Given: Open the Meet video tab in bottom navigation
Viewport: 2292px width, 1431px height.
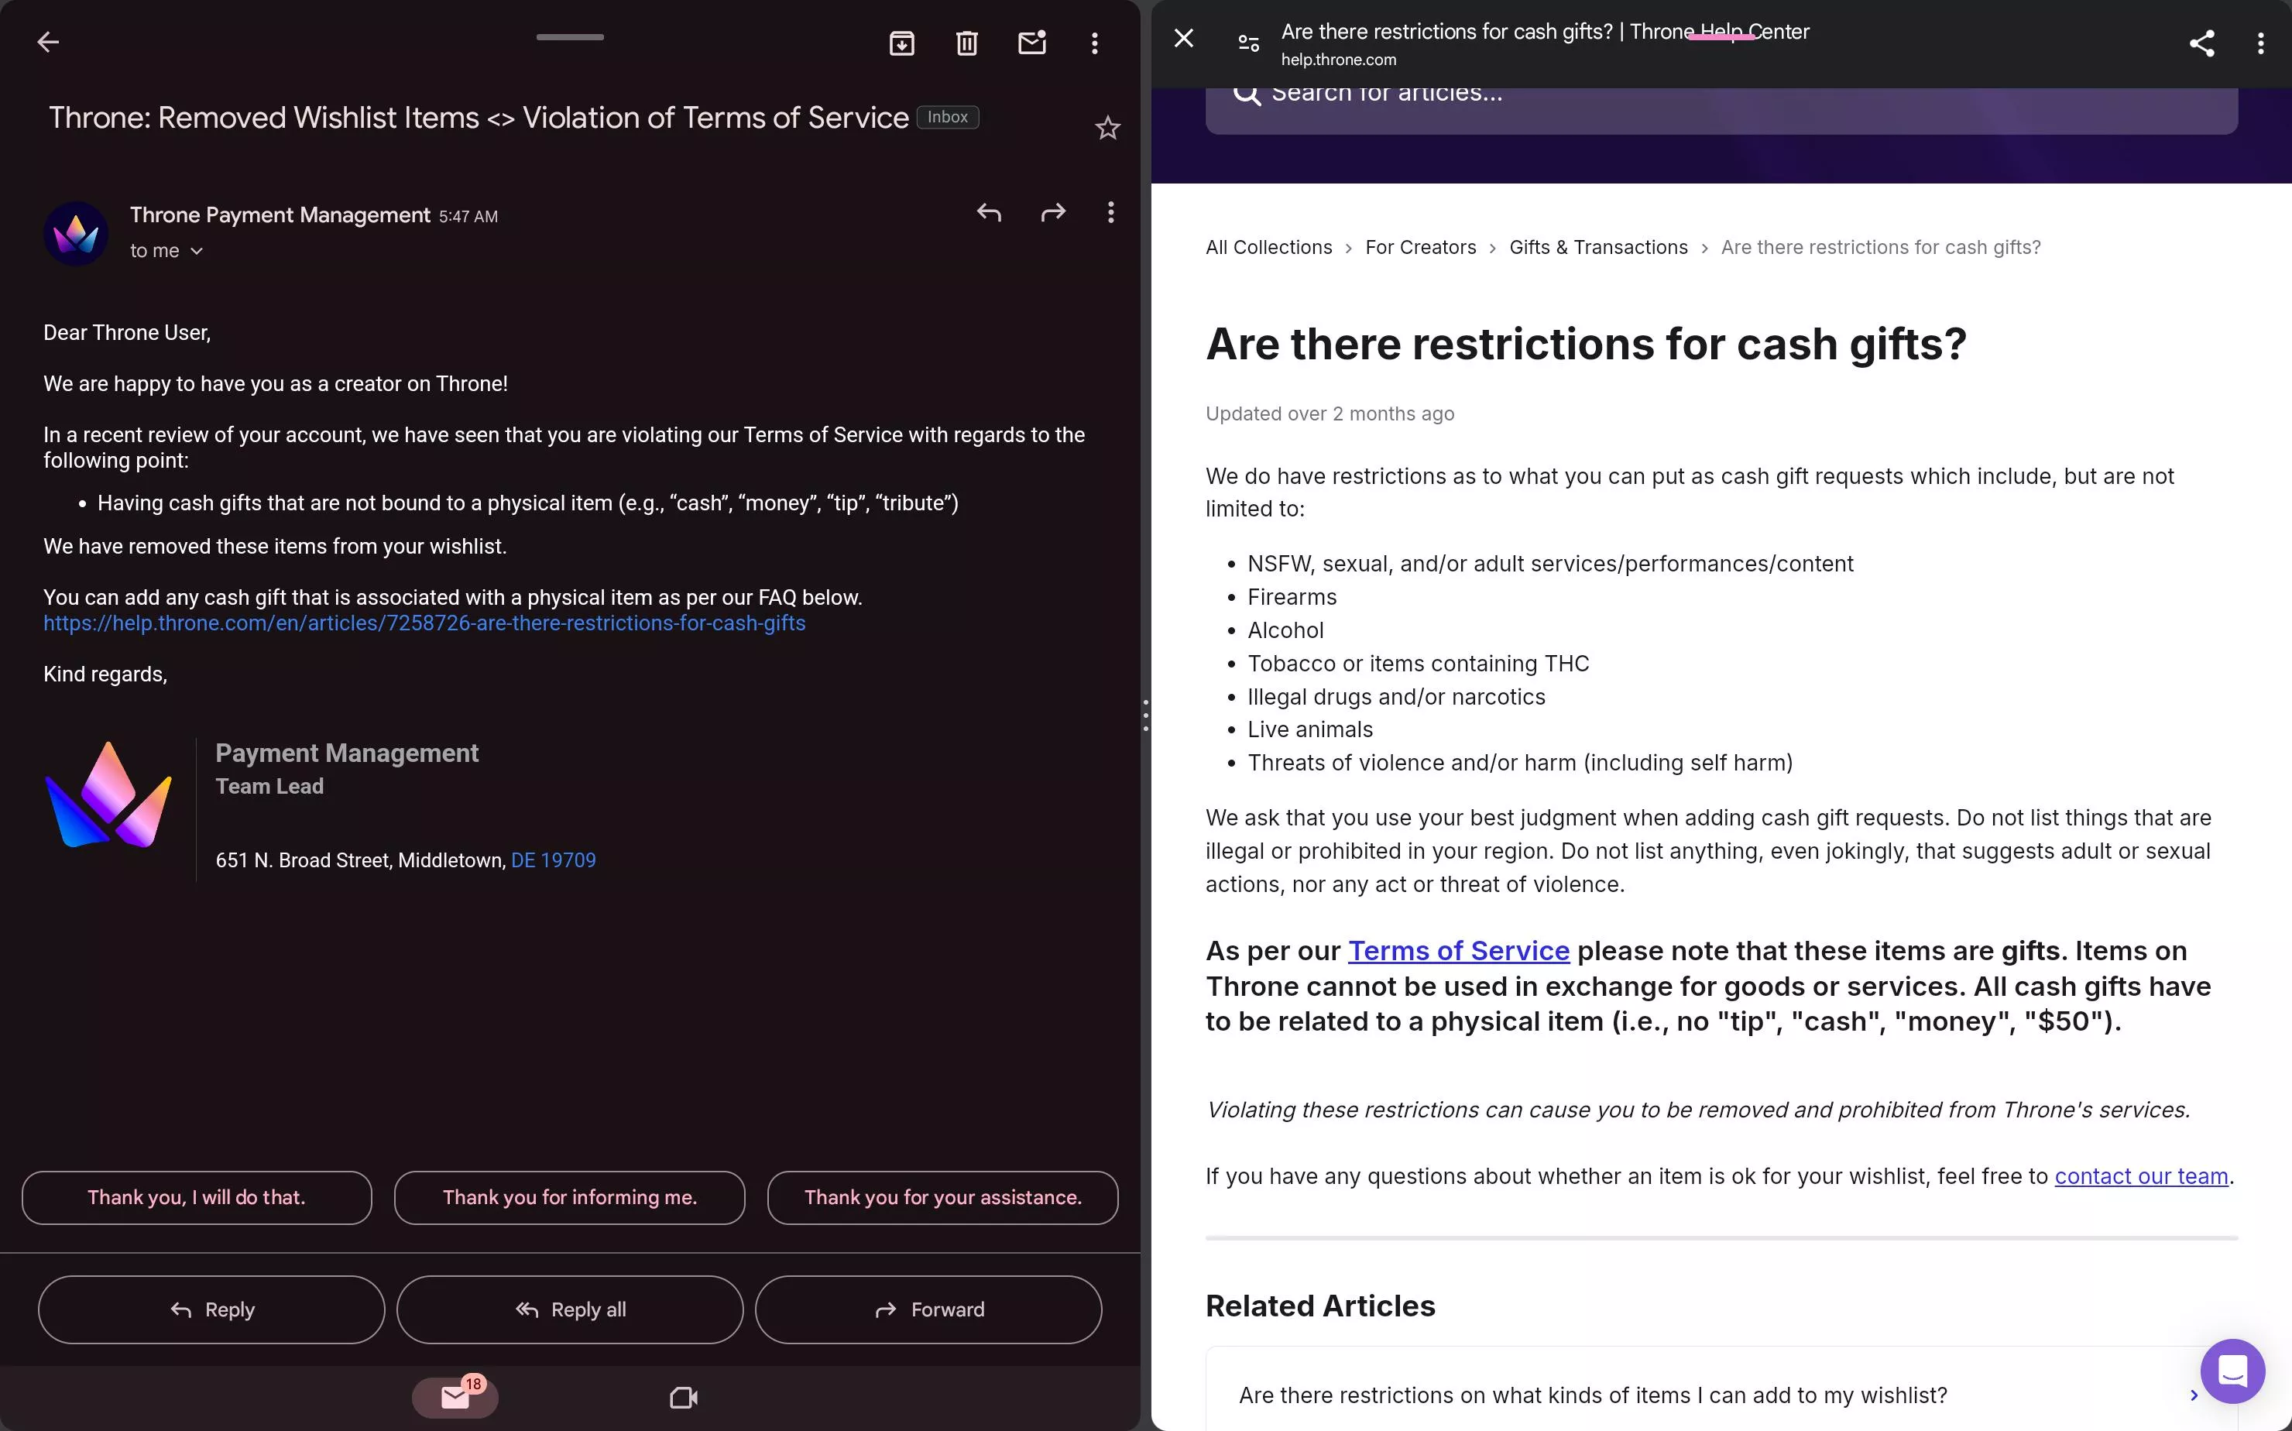Looking at the screenshot, I should 682,1397.
